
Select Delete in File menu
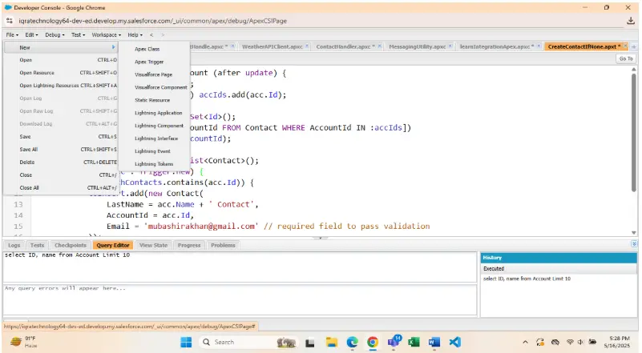click(62, 162)
